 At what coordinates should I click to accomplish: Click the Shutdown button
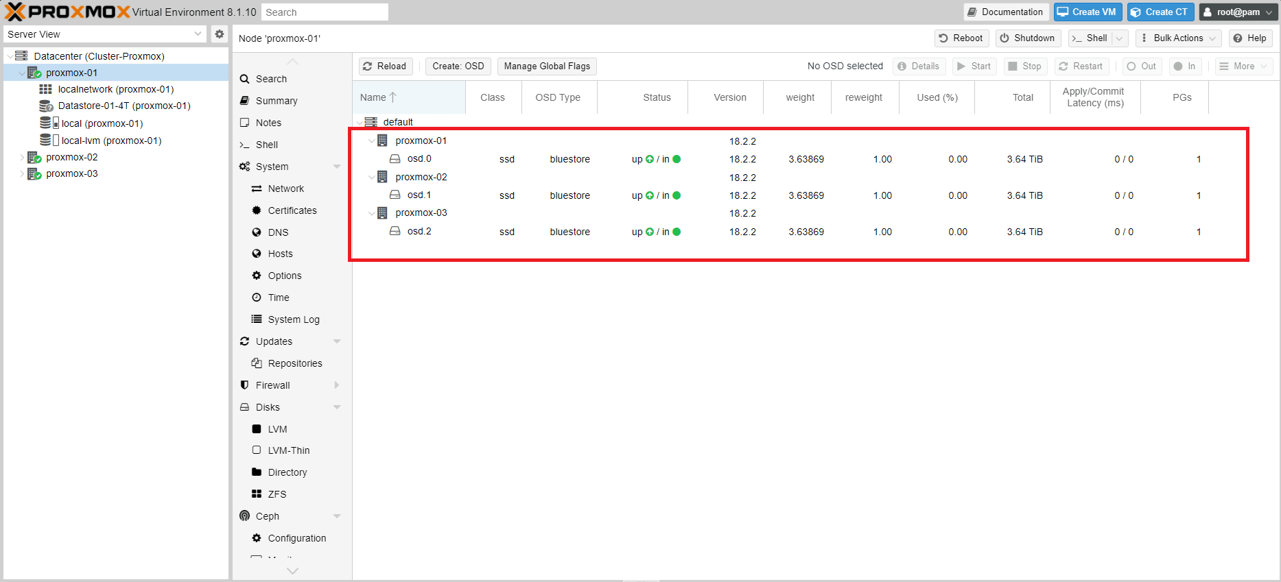pos(1028,38)
